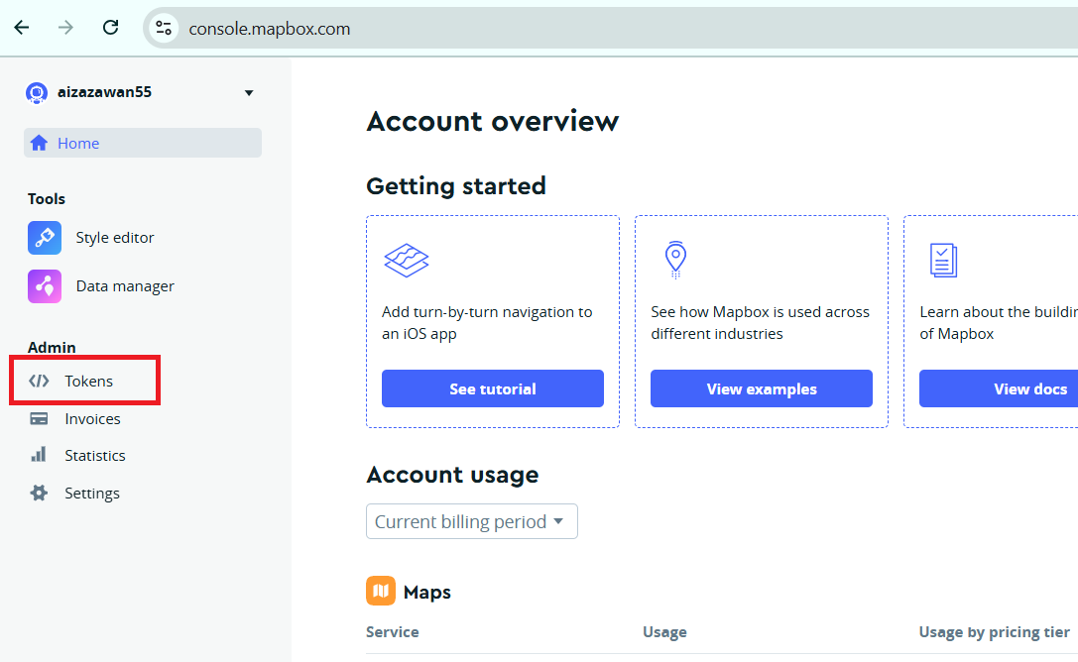Click the aizazawan55 profile avatar
The height and width of the screenshot is (662, 1078).
pos(36,92)
